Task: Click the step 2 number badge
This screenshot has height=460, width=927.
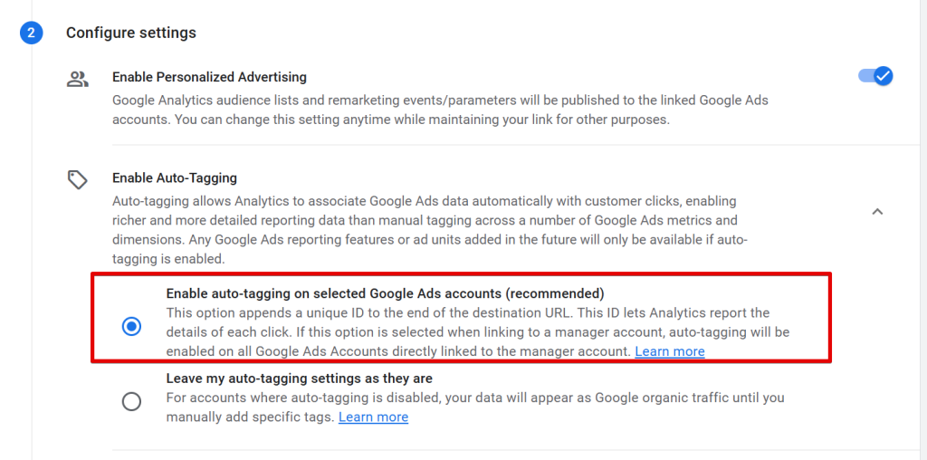Action: 32,33
